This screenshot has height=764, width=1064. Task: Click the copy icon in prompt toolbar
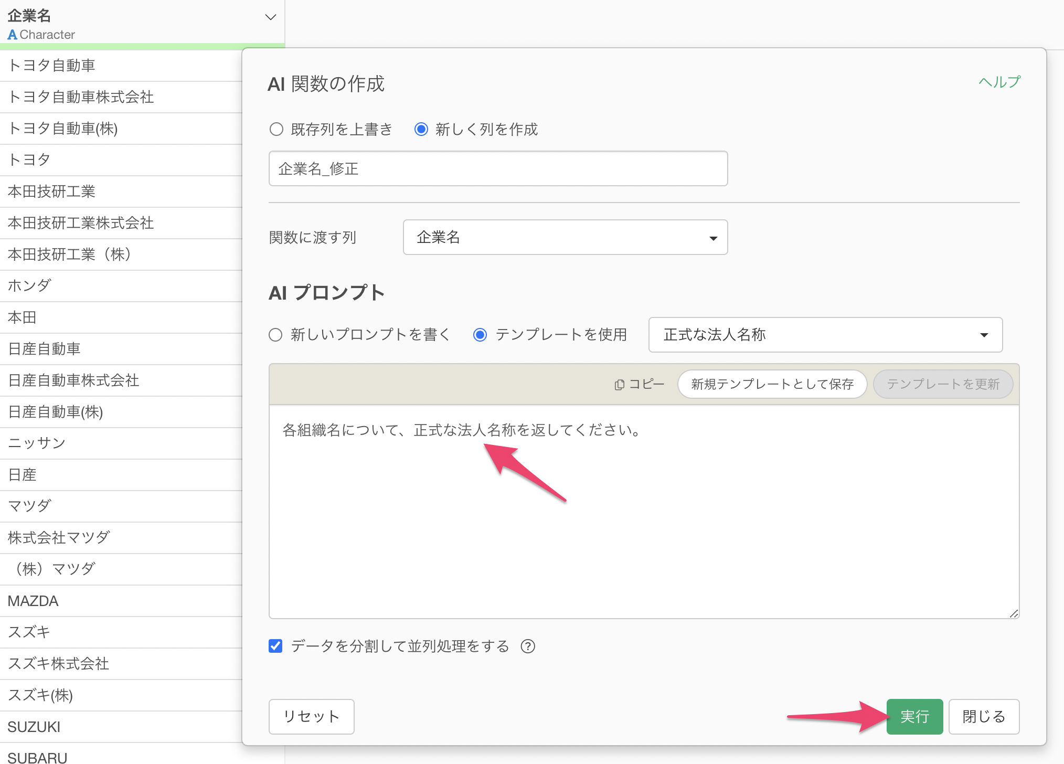tap(620, 385)
